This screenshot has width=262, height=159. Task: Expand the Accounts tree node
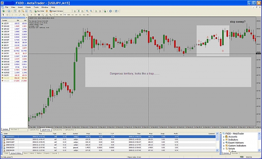224,137
